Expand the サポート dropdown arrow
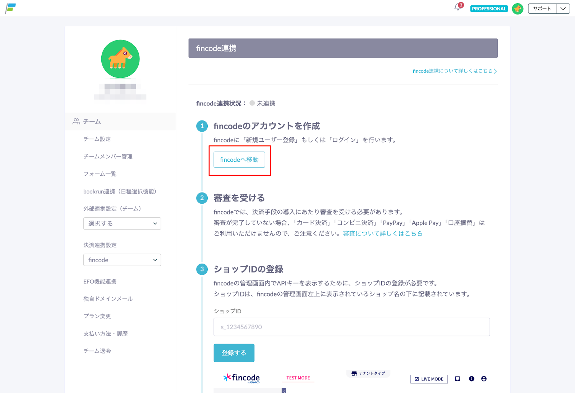 563,9
